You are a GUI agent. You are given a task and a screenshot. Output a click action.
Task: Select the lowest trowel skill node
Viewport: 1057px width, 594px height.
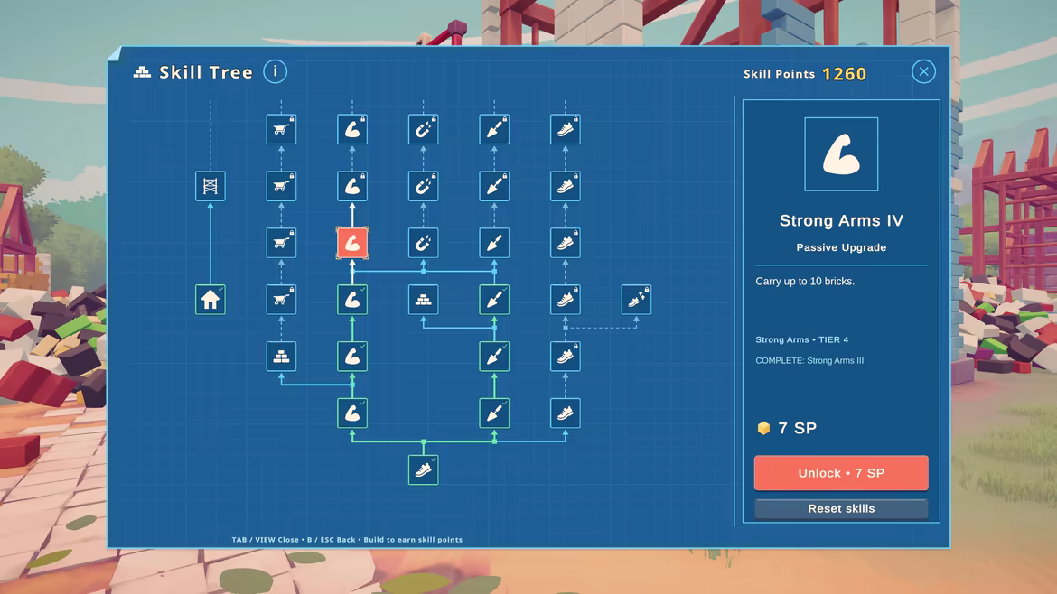click(494, 413)
